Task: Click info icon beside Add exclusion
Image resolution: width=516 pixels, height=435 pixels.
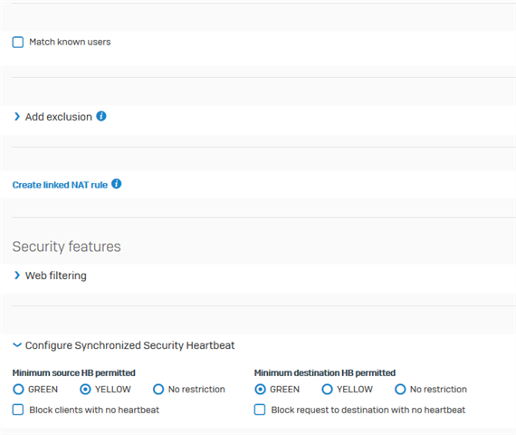Action: tap(101, 116)
